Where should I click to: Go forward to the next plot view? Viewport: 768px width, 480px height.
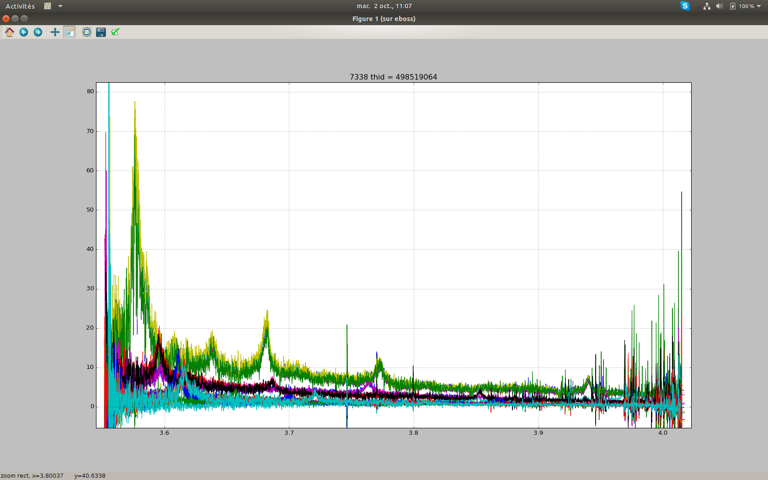[x=38, y=32]
